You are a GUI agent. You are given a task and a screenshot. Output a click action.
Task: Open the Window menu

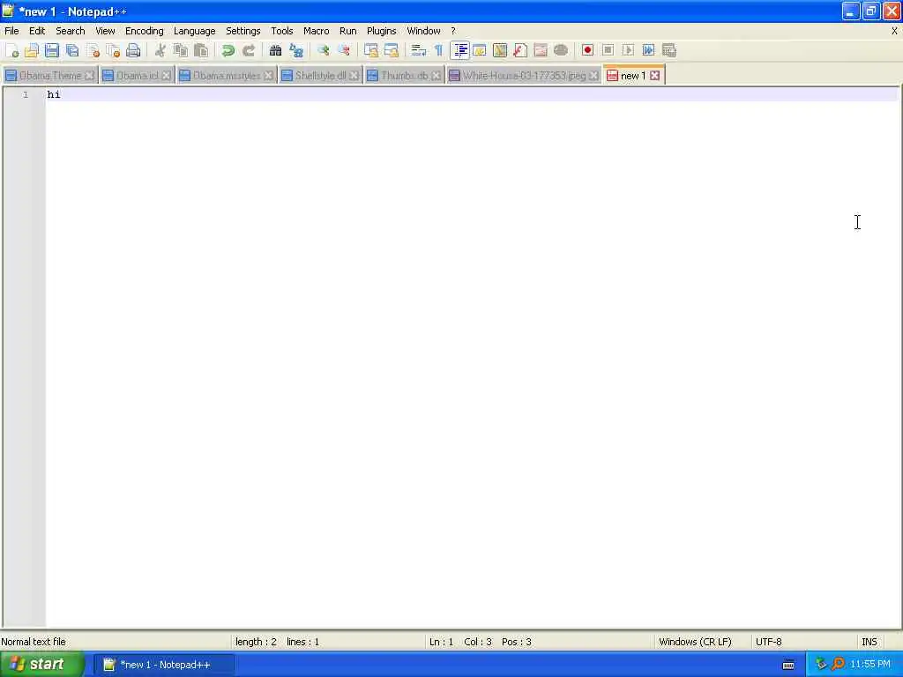tap(423, 31)
